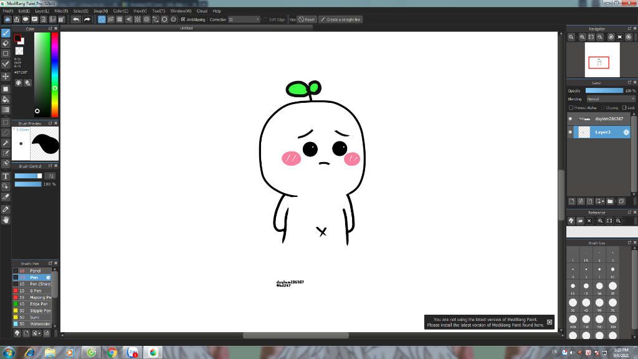This screenshot has width=638, height=359.
Task: Hide the Layer3 layer visibility
Action: 570,132
